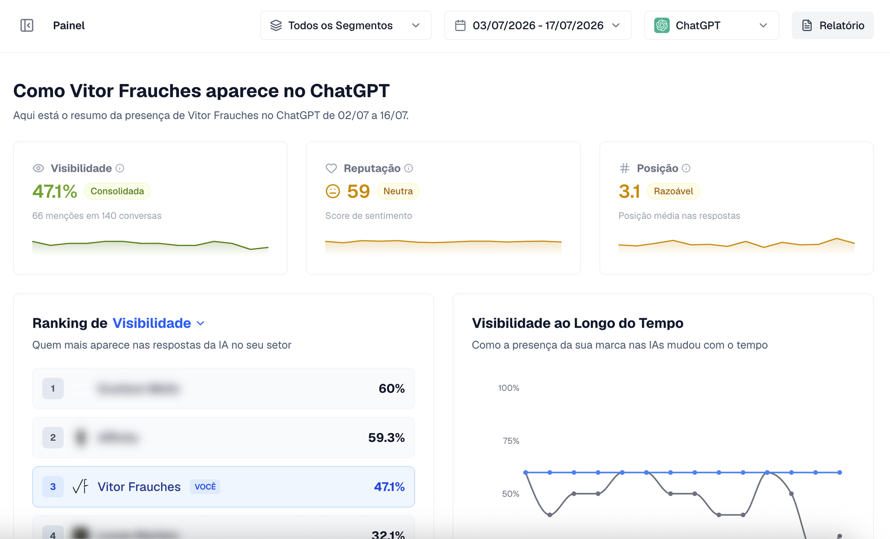Click the green Visibilidade sparkline chart

coord(150,247)
